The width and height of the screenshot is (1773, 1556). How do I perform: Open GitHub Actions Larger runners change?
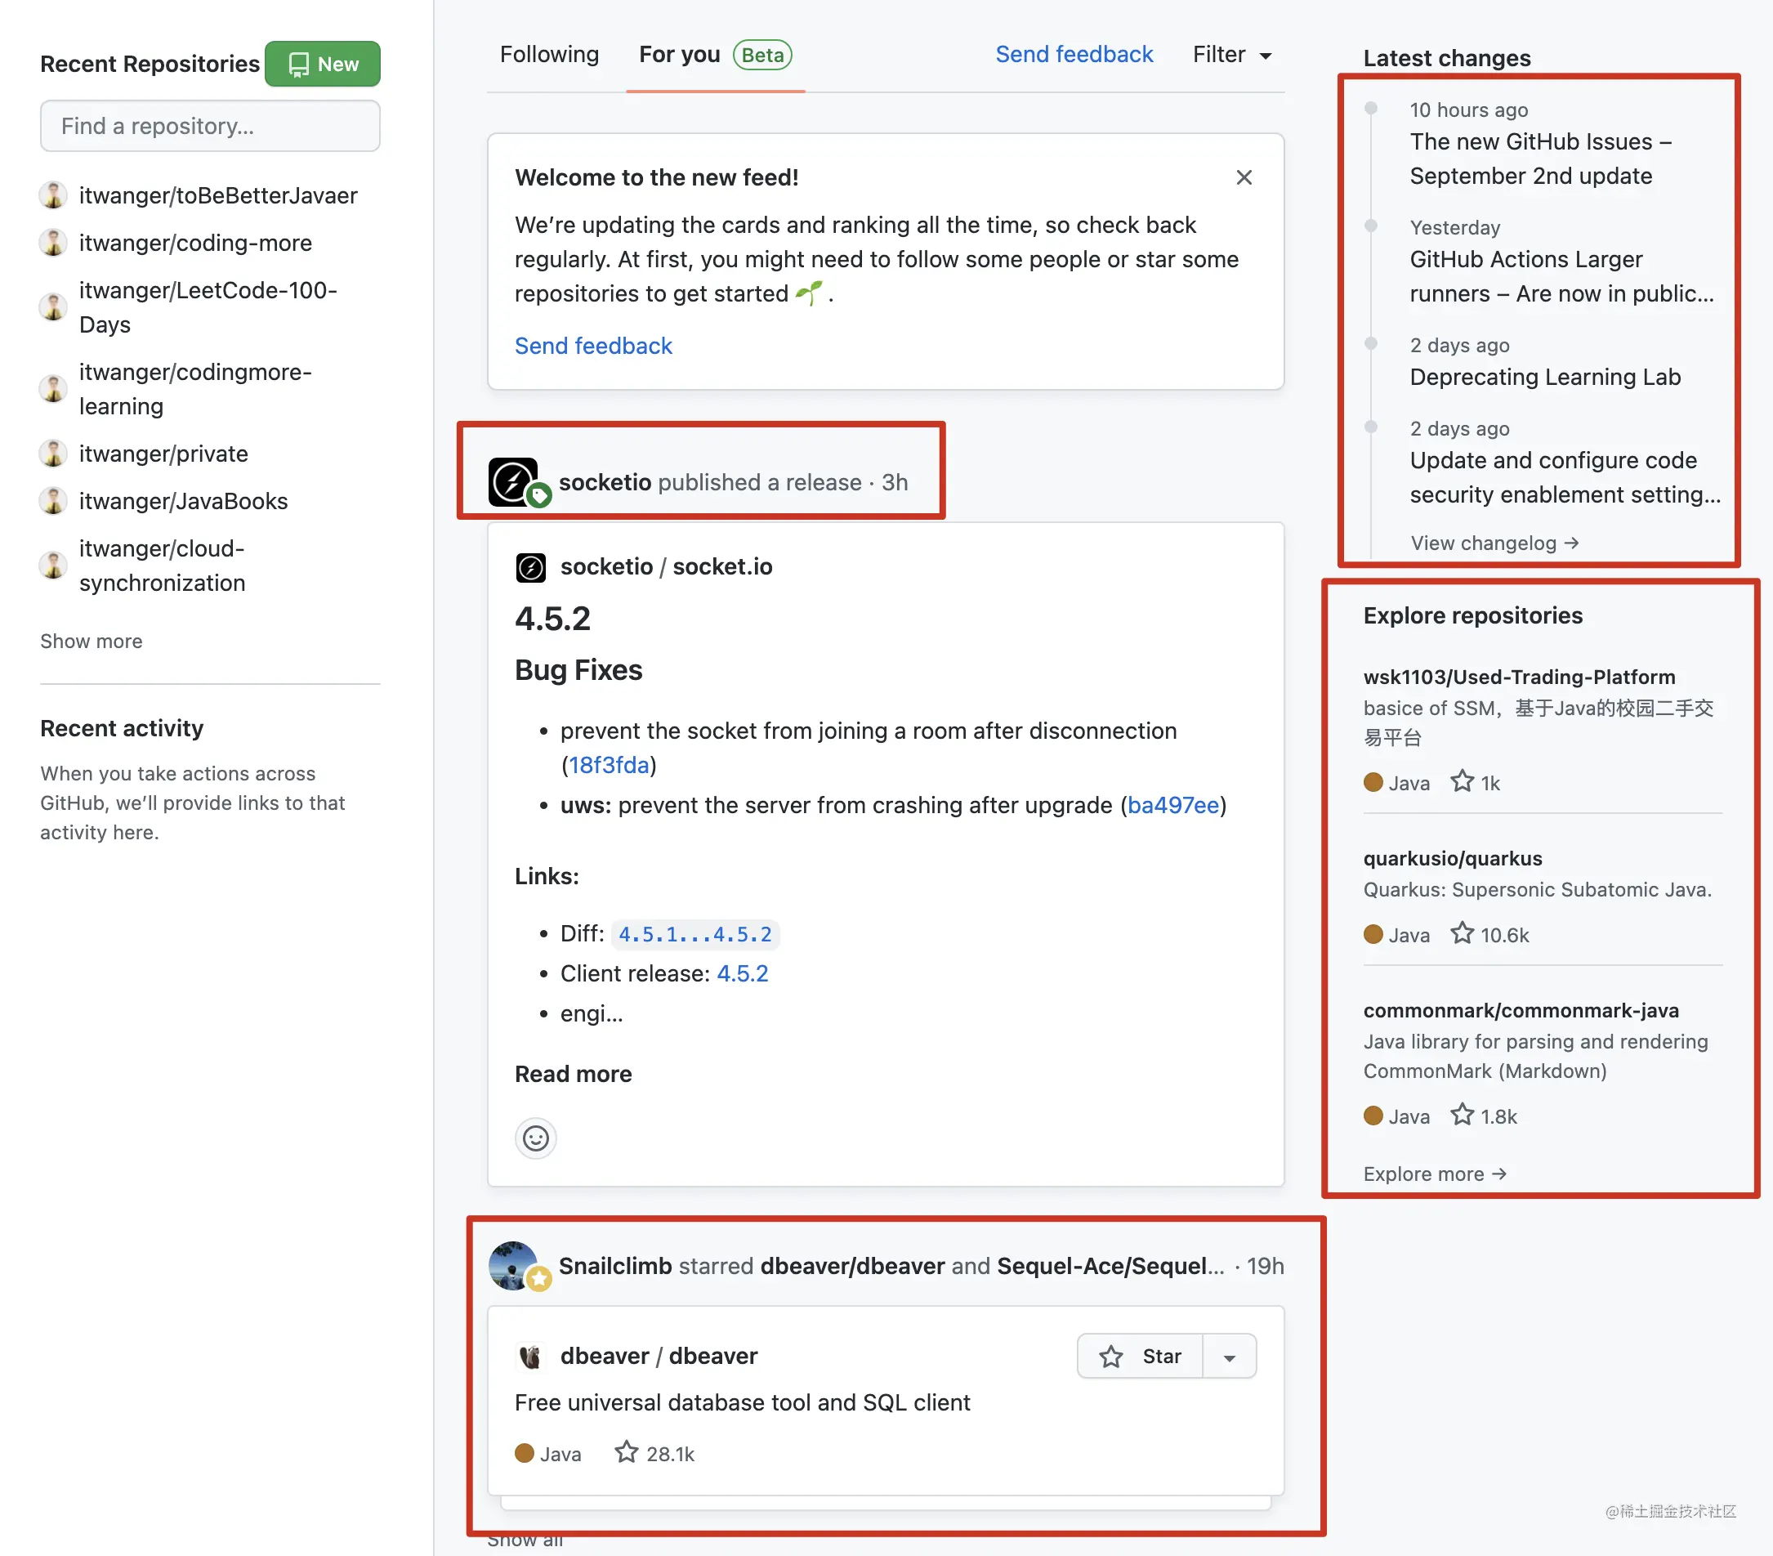pos(1561,276)
